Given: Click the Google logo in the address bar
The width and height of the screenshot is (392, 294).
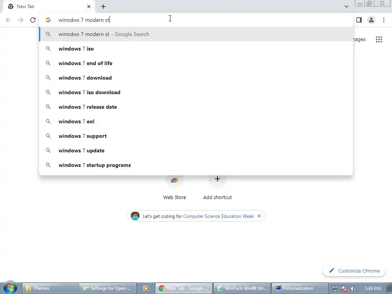Looking at the screenshot, I should pyautogui.click(x=48, y=20).
